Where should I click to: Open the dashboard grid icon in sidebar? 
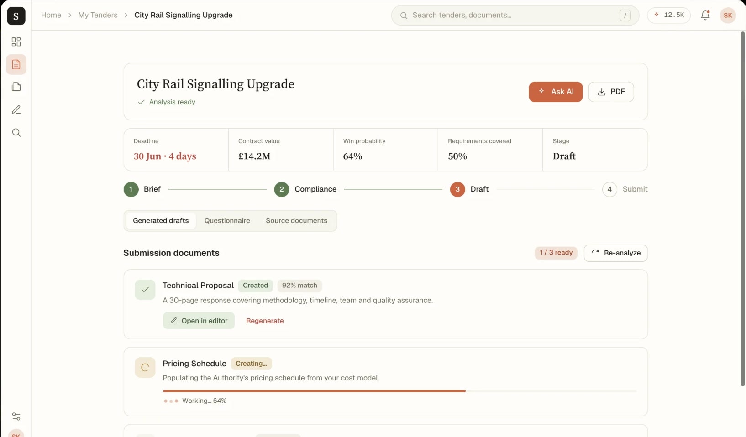16,42
